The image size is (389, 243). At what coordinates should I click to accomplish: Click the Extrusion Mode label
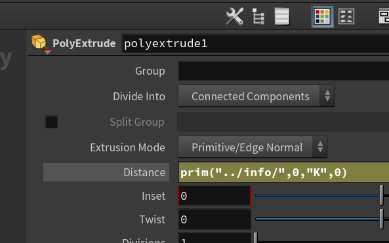point(127,147)
